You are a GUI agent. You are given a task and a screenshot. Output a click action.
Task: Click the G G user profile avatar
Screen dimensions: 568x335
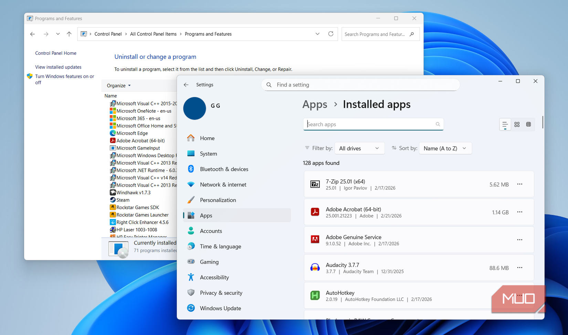(194, 108)
